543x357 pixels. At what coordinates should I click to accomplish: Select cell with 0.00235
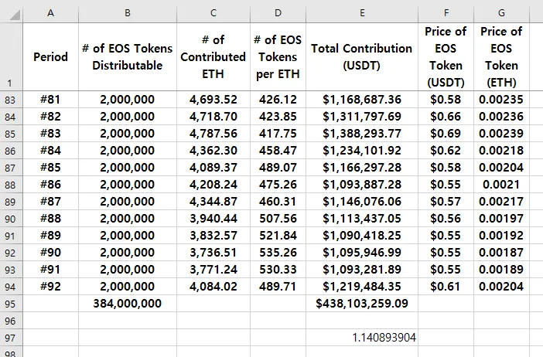[x=501, y=100]
